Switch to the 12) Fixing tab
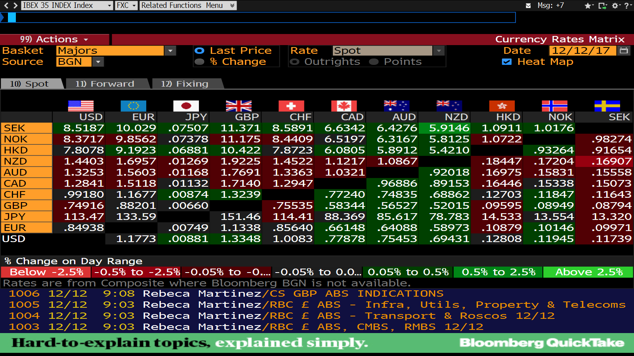This screenshot has width=634, height=356. (x=187, y=84)
